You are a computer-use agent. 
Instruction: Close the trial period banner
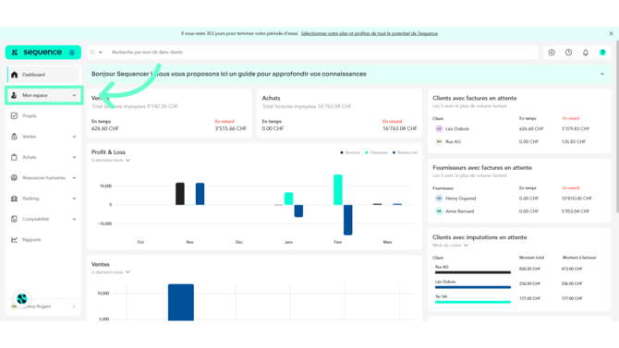click(x=611, y=33)
